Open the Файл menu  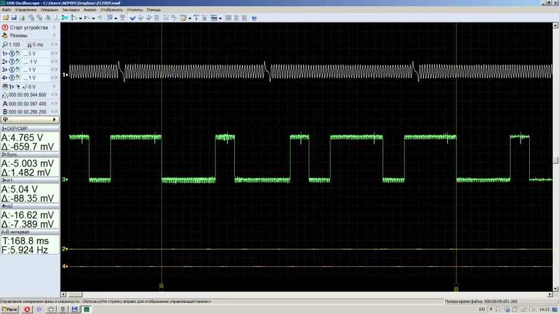point(6,9)
